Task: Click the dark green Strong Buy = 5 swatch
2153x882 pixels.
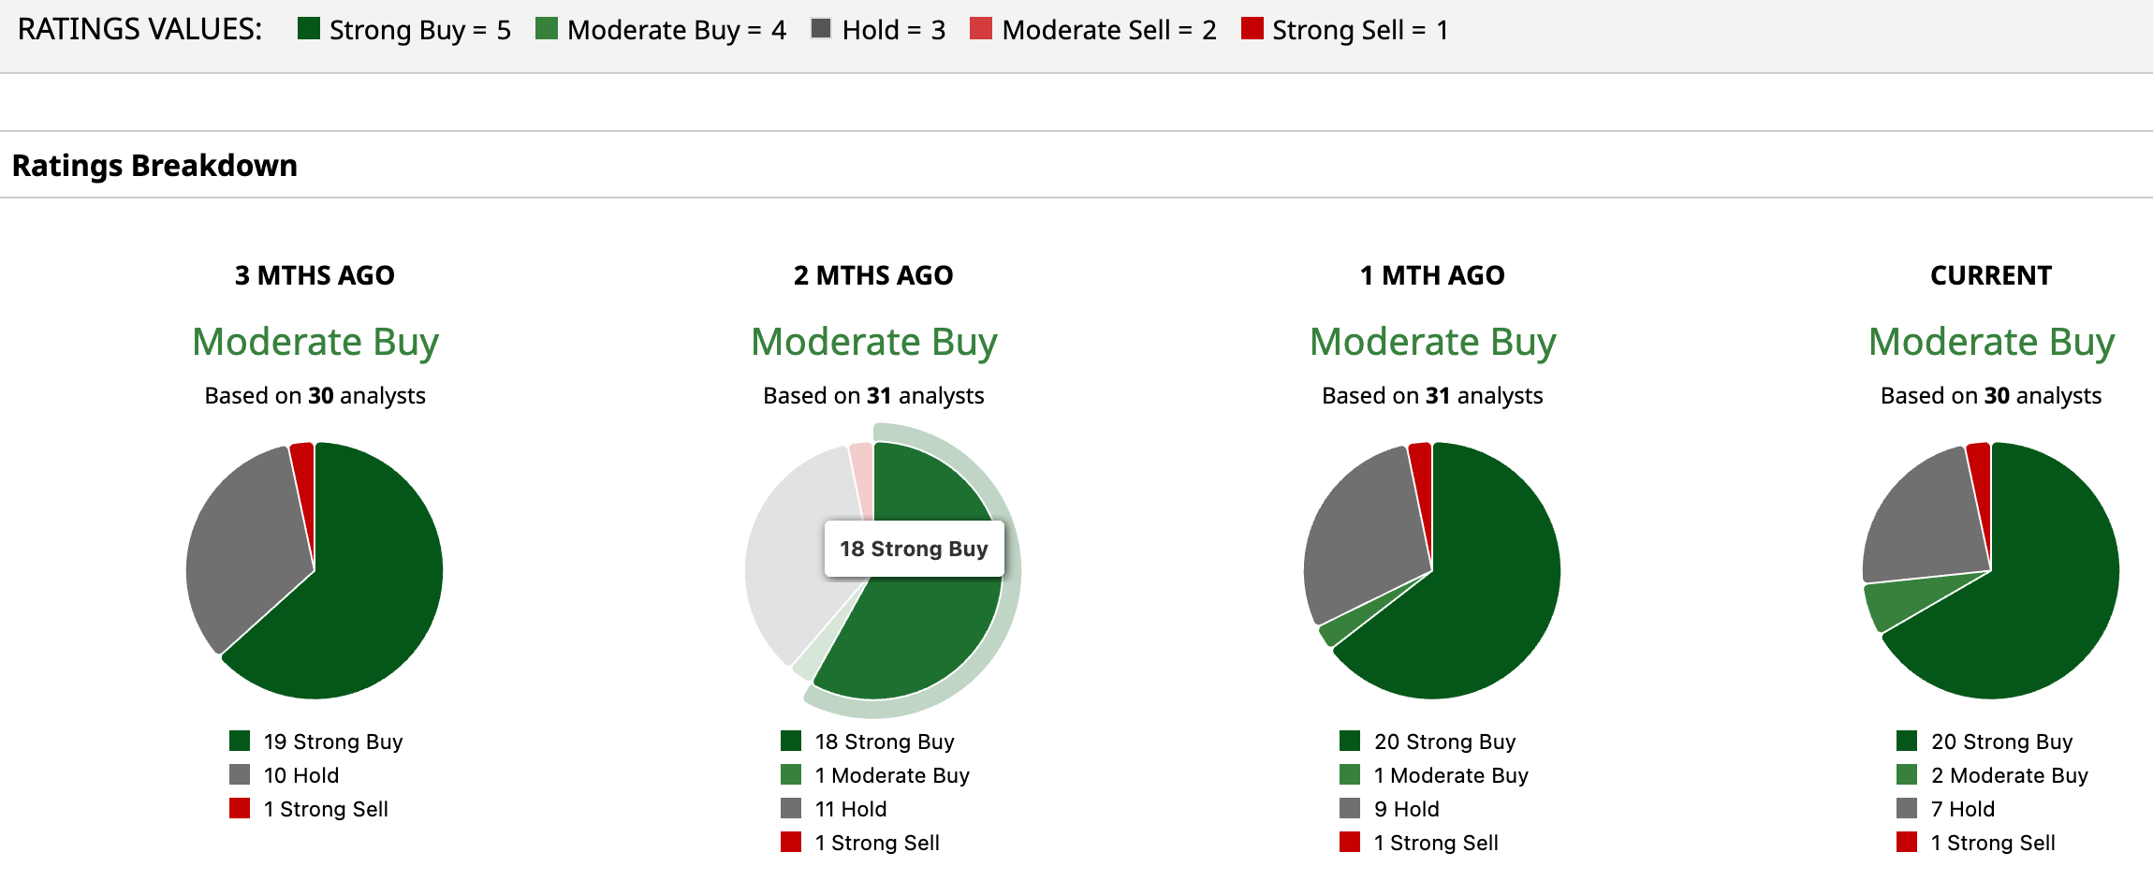Action: pos(309,29)
